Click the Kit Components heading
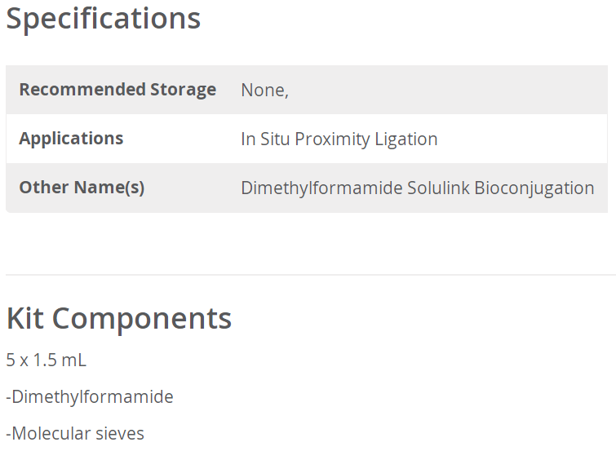The height and width of the screenshot is (451, 616). pyautogui.click(x=119, y=318)
